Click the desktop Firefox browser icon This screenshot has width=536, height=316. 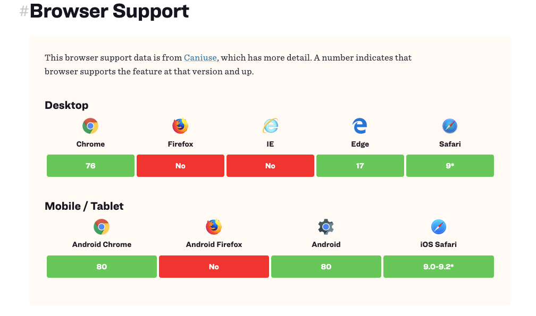coord(180,126)
